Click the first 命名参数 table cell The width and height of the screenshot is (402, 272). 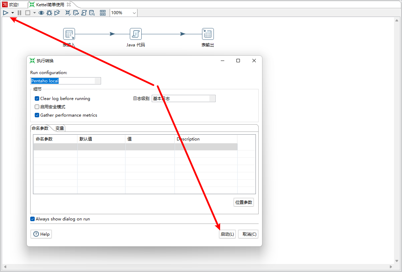click(x=56, y=147)
